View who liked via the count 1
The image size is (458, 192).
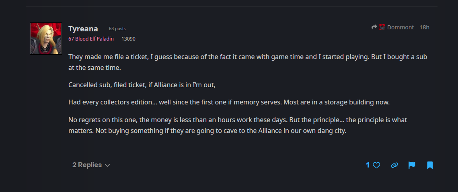[368, 165]
